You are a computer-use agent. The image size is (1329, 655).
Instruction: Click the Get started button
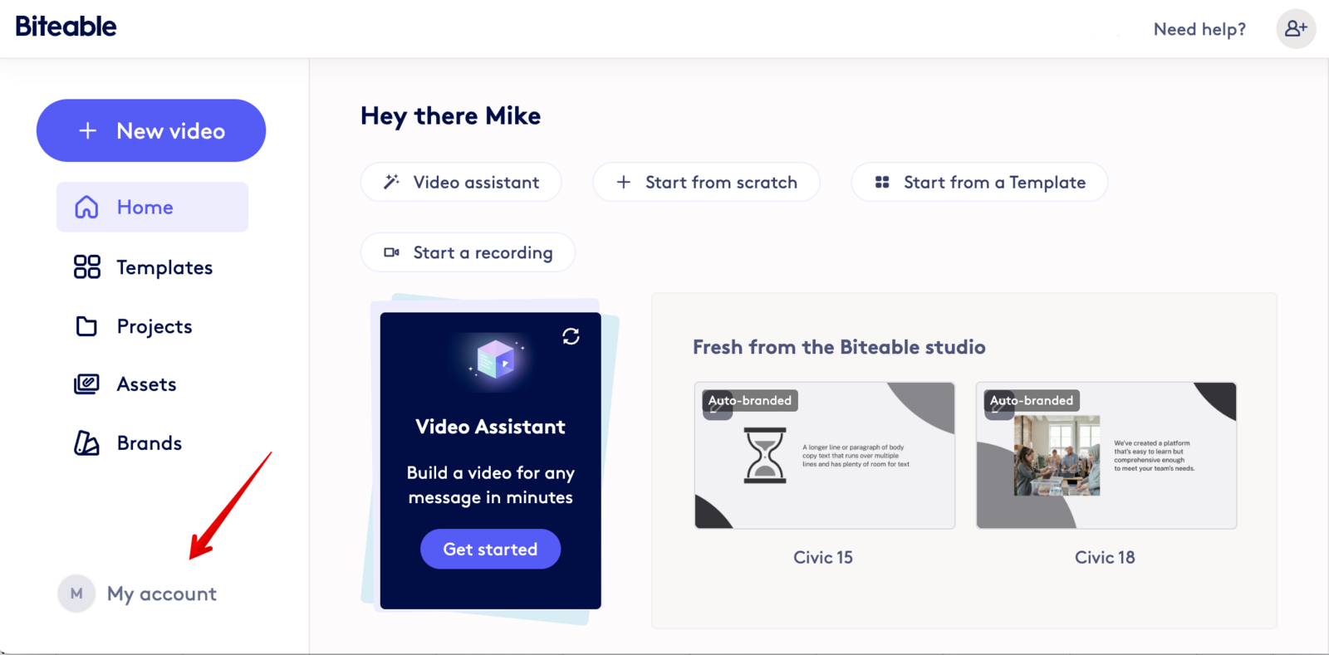[x=490, y=549]
